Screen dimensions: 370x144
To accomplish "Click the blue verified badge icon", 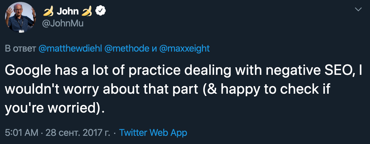I will coord(100,12).
